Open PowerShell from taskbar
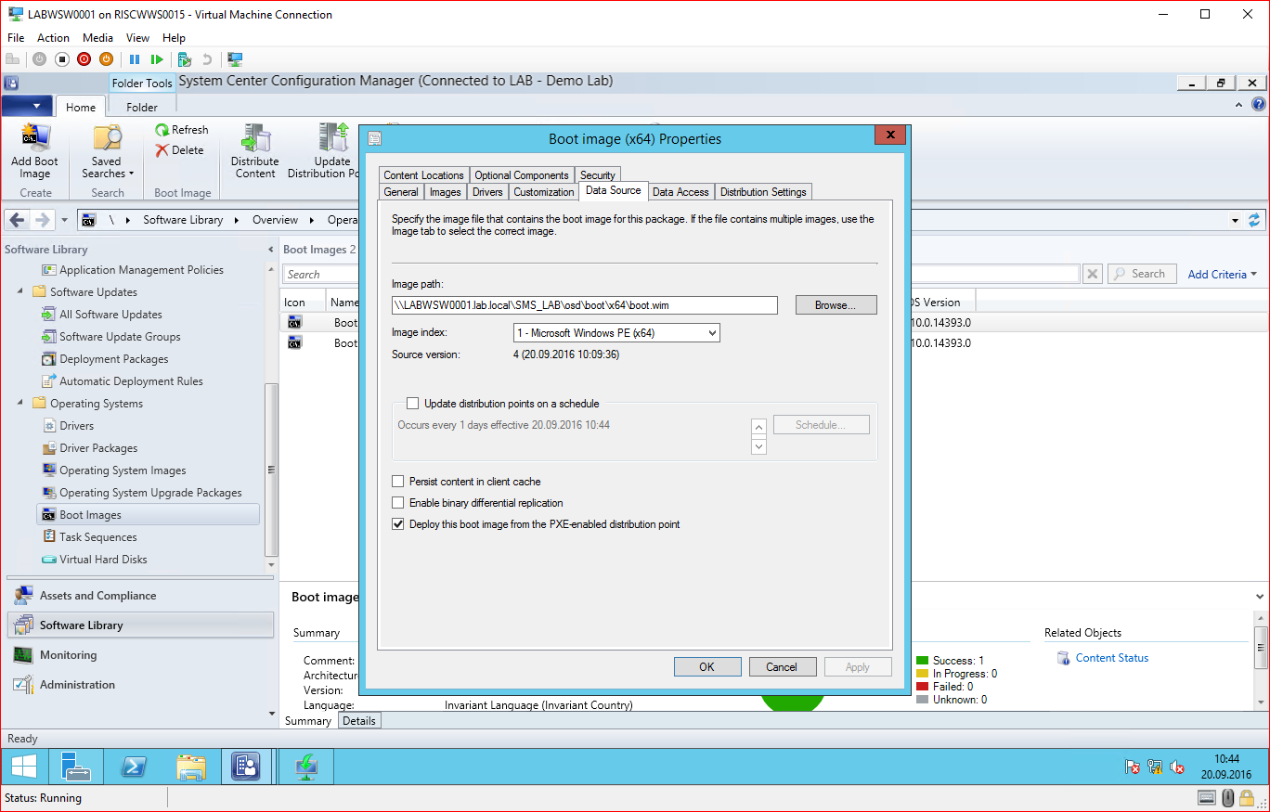Image resolution: width=1270 pixels, height=812 pixels. [133, 767]
